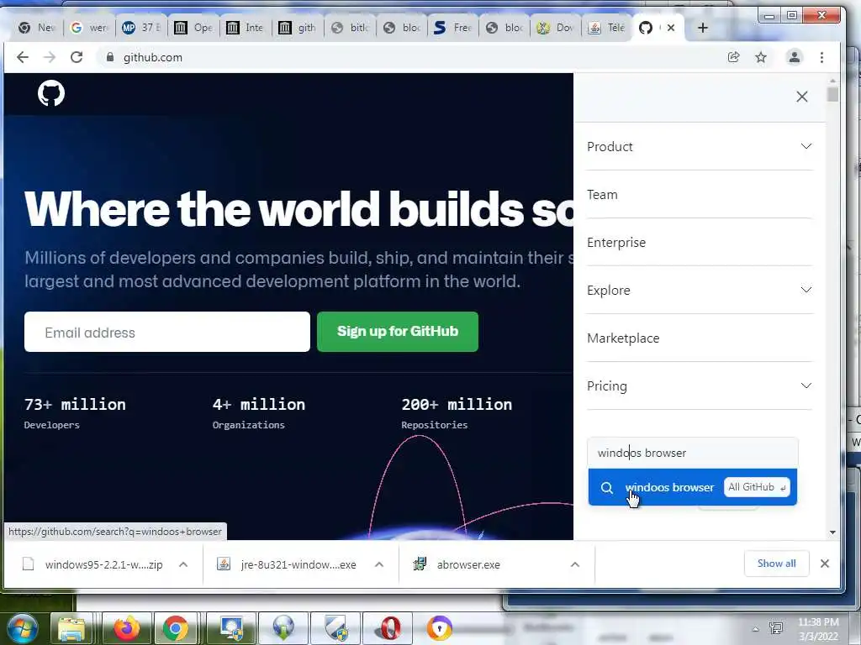Click the network icon in system tray
The height and width of the screenshot is (645, 861).
point(776,628)
